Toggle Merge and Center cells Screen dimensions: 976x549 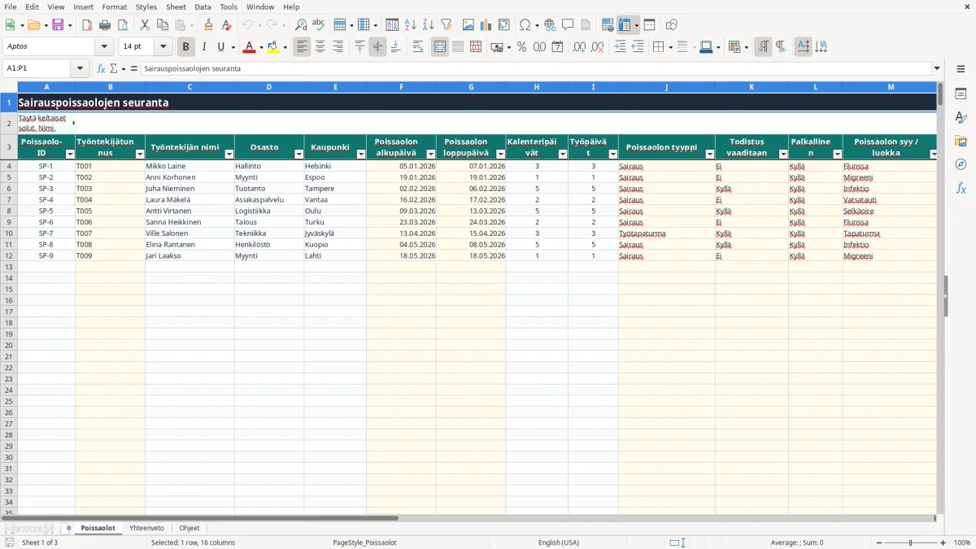pyautogui.click(x=439, y=47)
